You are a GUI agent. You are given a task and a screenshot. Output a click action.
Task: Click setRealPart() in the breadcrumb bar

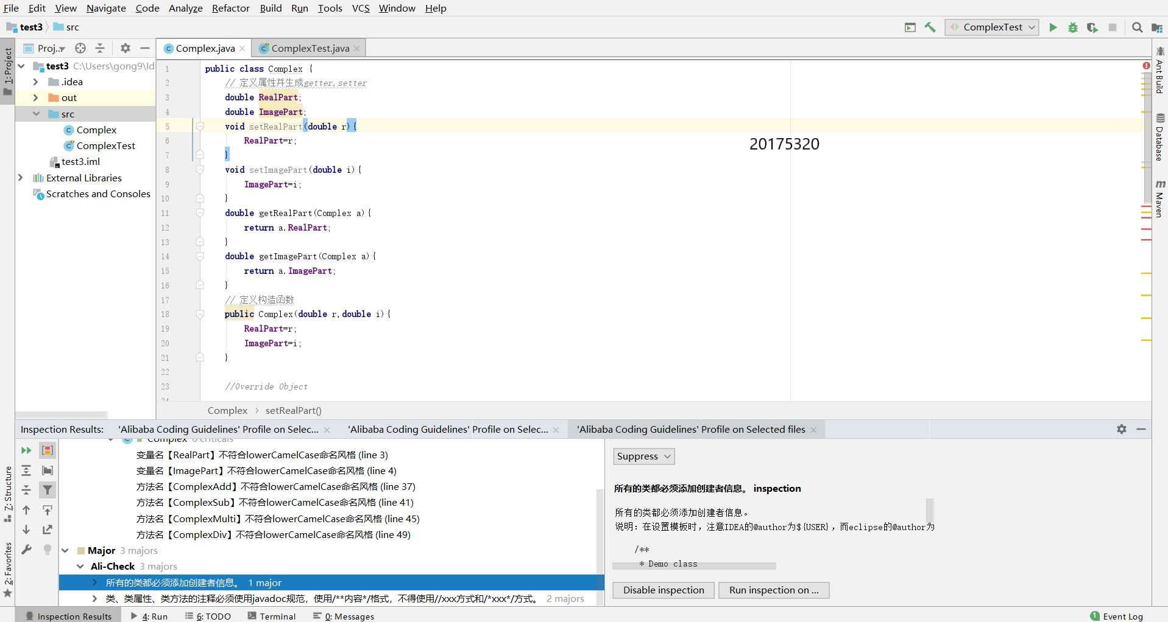coord(293,411)
